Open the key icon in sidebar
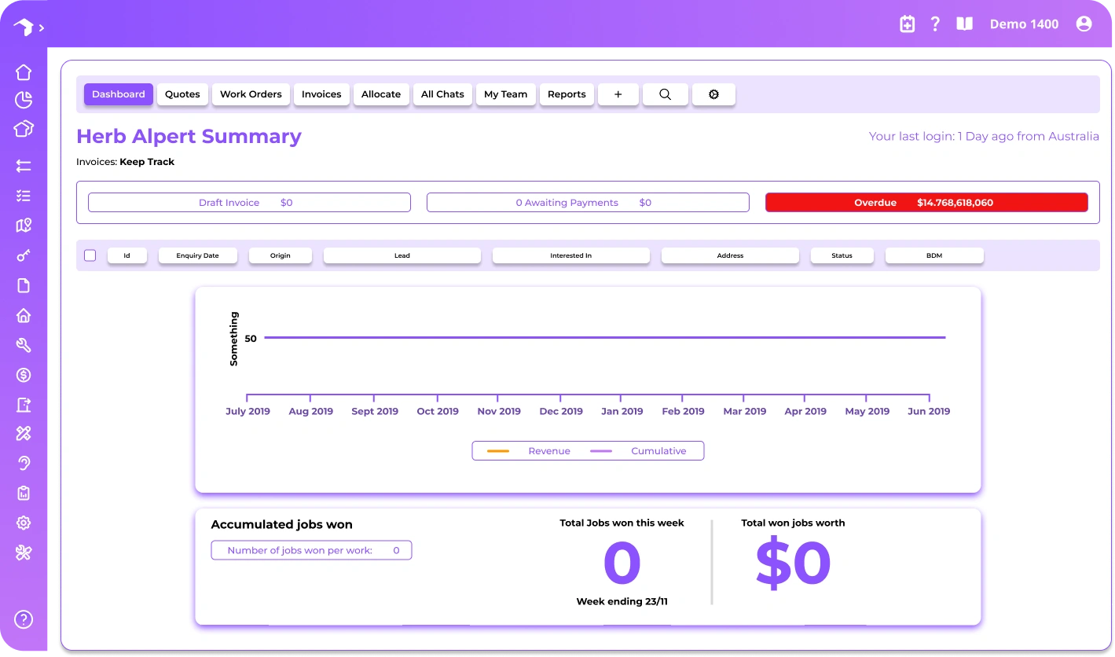The image size is (1115, 657). 24,255
